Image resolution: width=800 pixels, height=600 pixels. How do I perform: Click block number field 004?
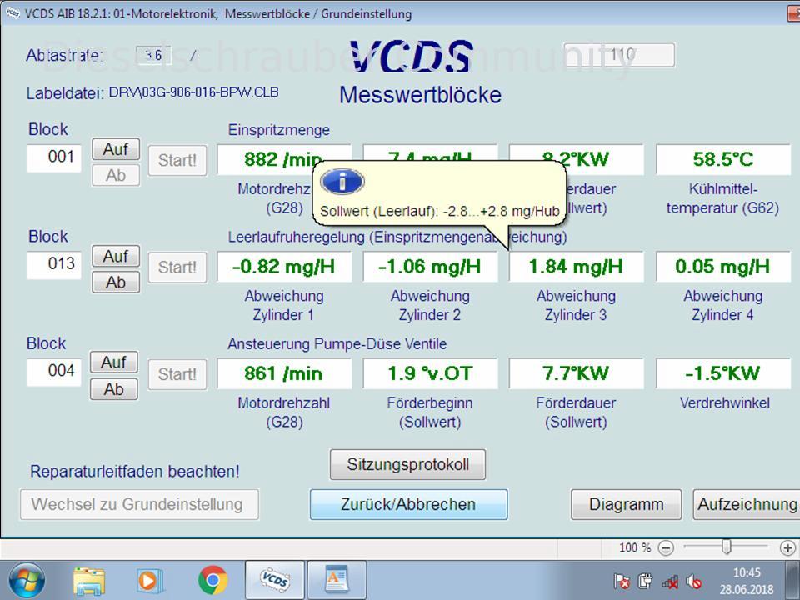click(x=54, y=372)
